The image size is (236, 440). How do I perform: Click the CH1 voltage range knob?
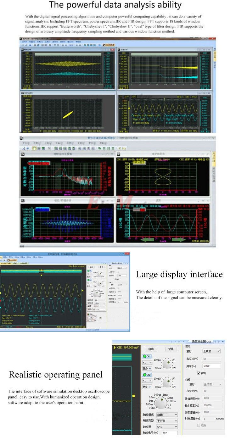(x=166, y=364)
